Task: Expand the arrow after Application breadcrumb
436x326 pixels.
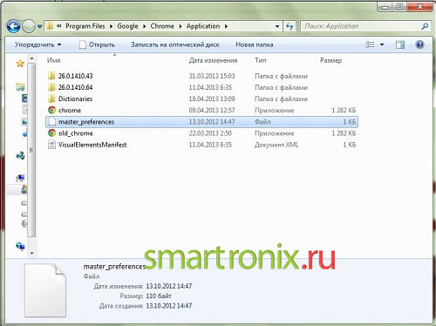Action: (226, 26)
